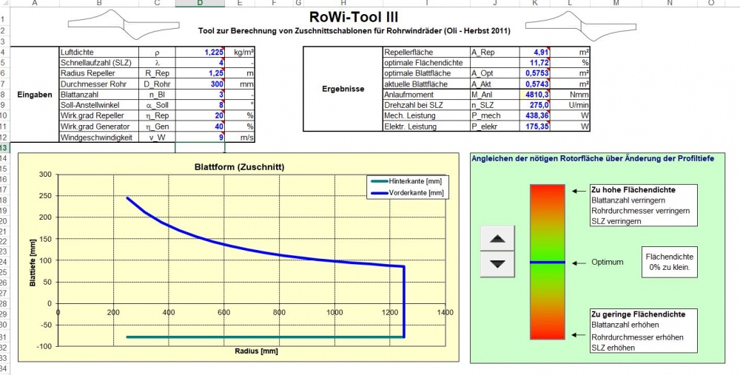Select the Eingaben label cell
Image resolution: width=740 pixels, height=375 pixels.
click(34, 95)
